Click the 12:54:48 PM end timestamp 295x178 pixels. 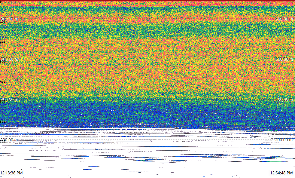pos(281,173)
